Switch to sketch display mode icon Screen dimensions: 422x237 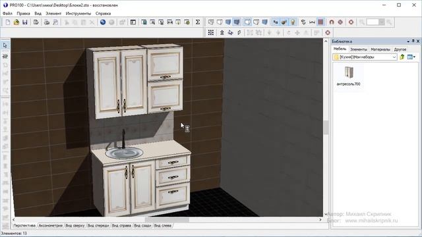coord(220,22)
